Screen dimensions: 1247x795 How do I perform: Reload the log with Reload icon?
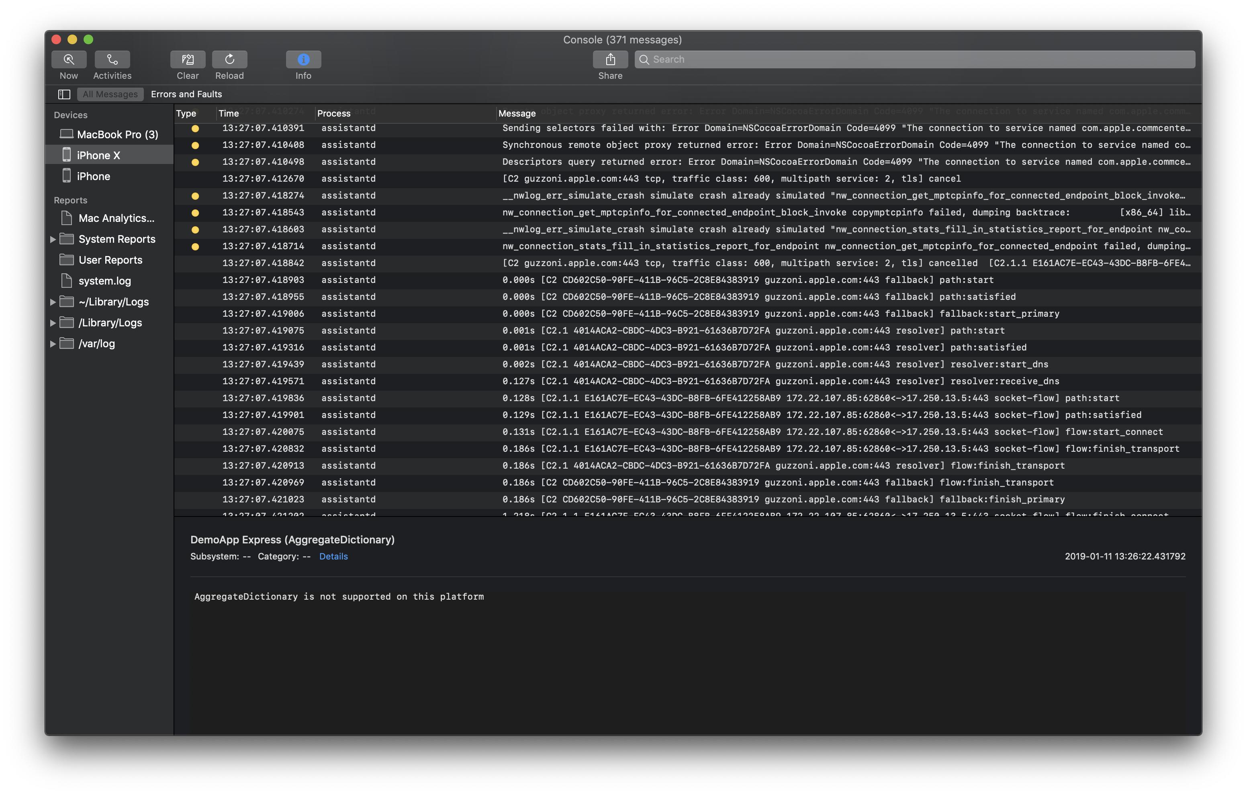click(x=229, y=59)
